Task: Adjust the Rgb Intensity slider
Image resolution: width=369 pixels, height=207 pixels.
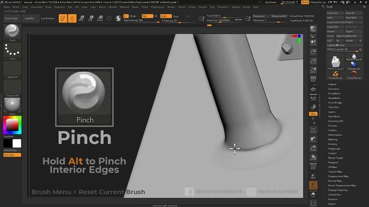Action: [x=141, y=21]
